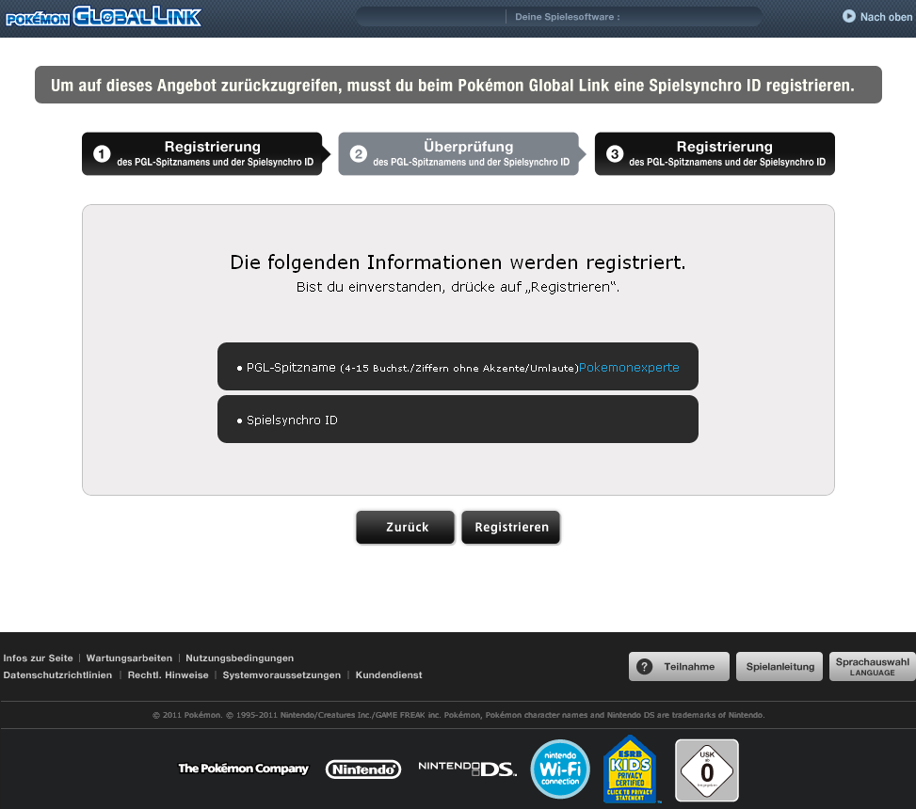
Task: Select step 3 Registrierung tab
Action: point(715,153)
